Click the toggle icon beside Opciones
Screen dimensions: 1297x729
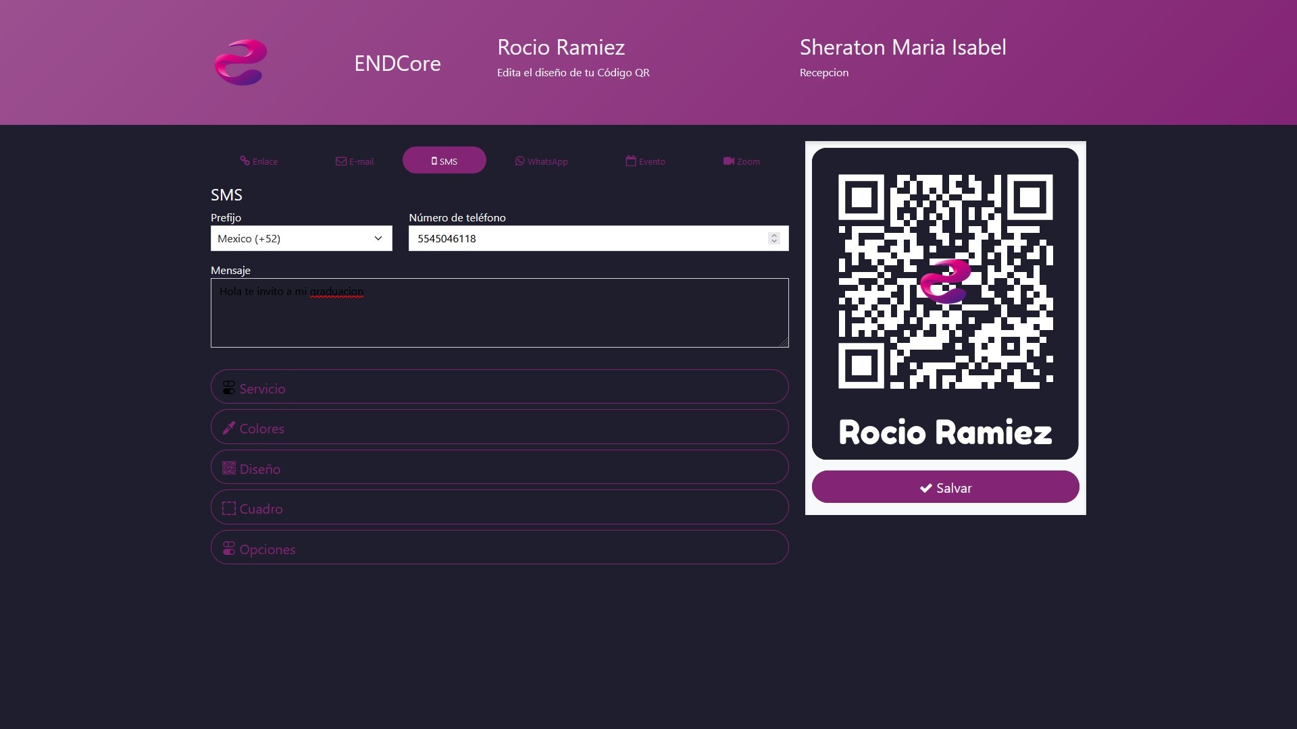pyautogui.click(x=229, y=549)
